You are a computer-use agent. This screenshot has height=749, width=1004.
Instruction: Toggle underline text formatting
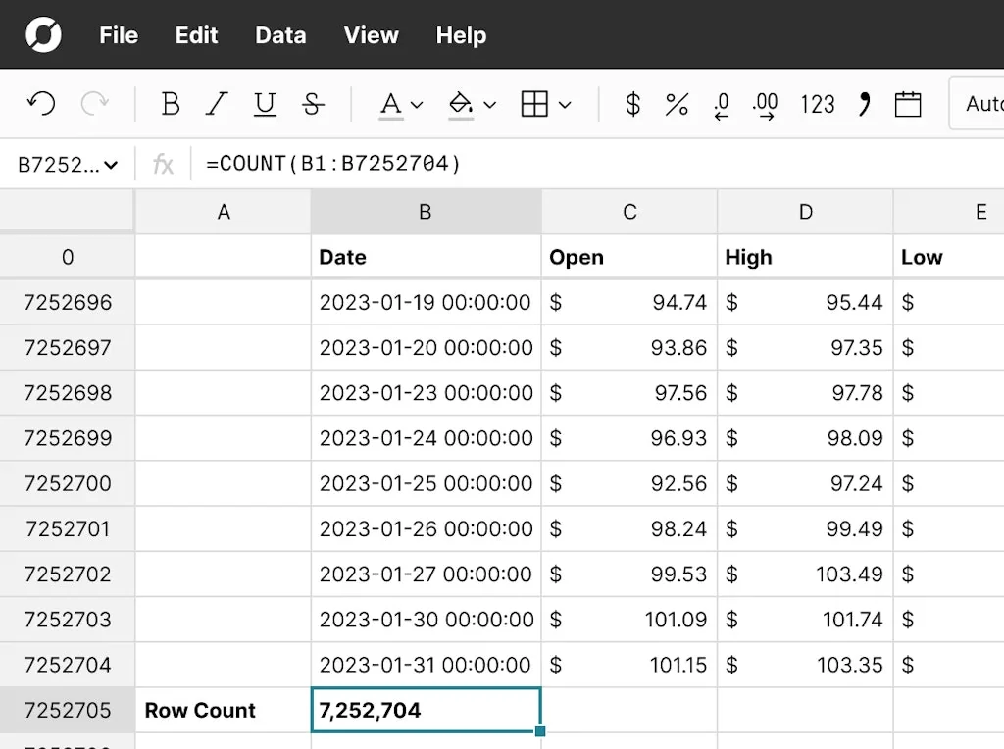(x=264, y=104)
